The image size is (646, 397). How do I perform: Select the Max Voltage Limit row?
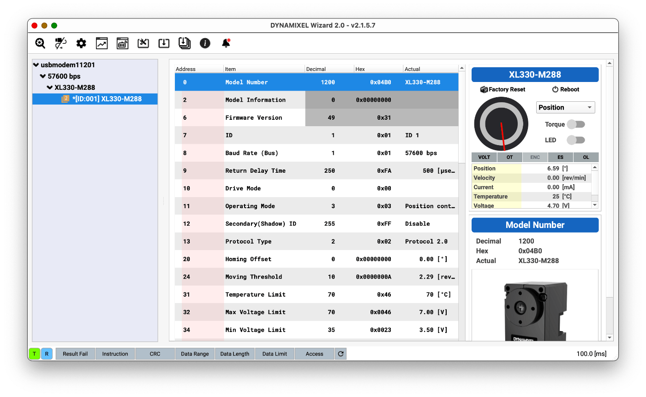(x=317, y=312)
